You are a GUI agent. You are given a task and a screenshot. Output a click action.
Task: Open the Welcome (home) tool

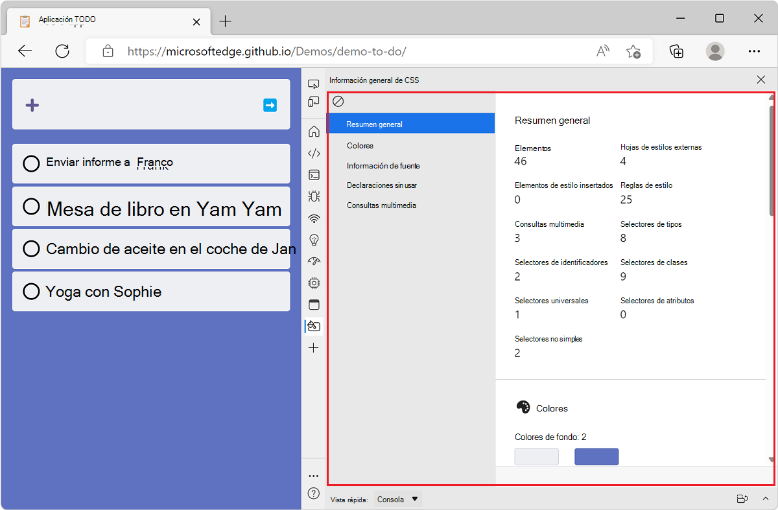[x=314, y=132]
